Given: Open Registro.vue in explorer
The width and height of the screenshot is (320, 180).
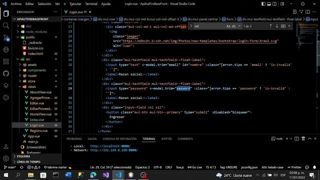Looking at the screenshot, I should tap(38, 130).
